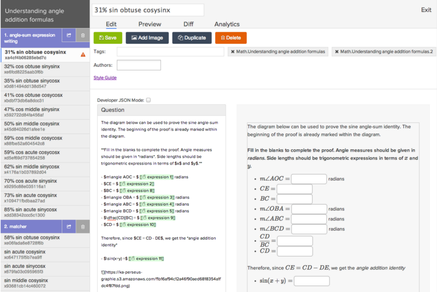Delete the angle-sum expression writing section
This screenshot has width=437, height=292.
pos(83,36)
